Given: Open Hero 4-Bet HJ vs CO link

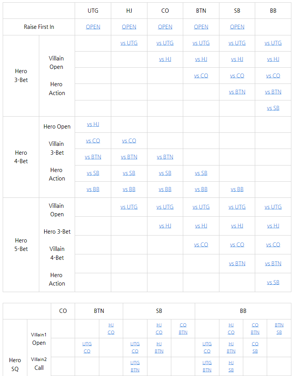Looking at the screenshot, I should [129, 141].
